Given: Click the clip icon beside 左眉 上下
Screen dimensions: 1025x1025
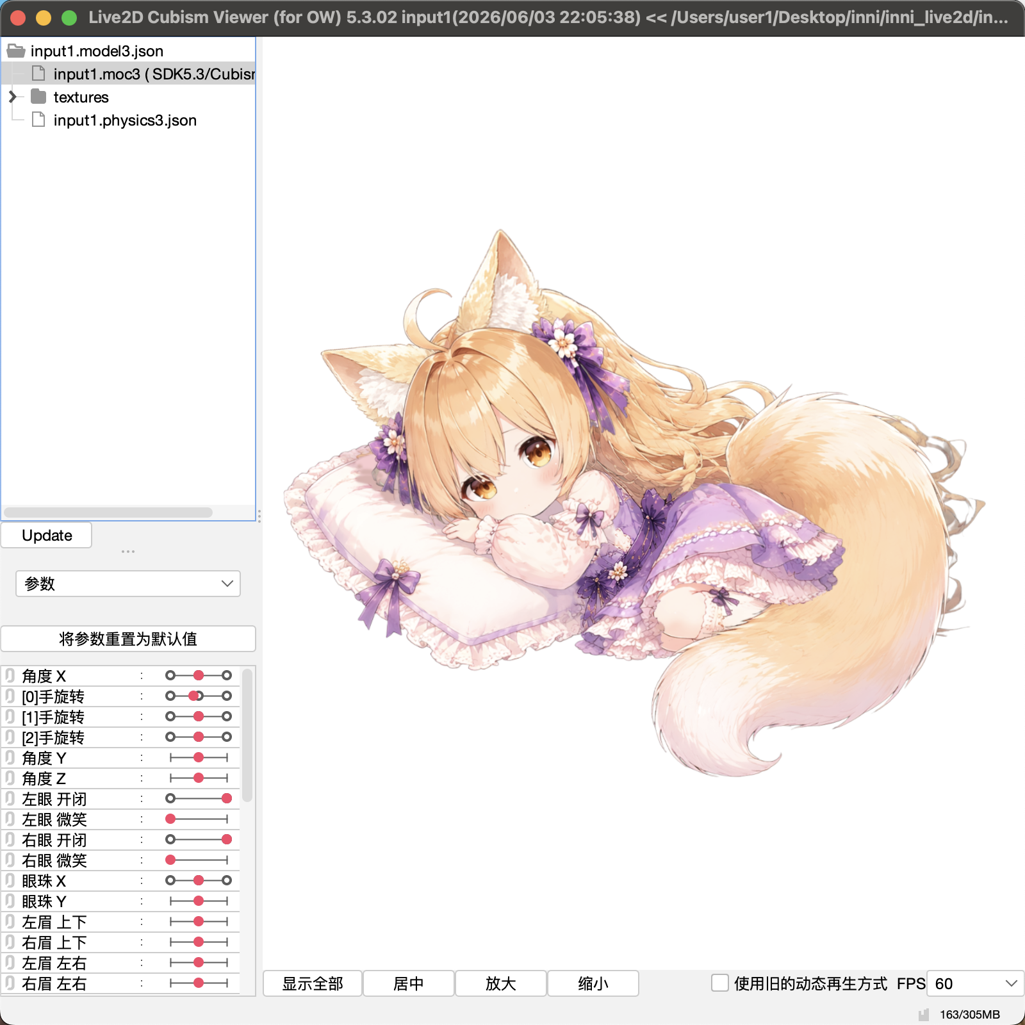Looking at the screenshot, I should (10, 921).
